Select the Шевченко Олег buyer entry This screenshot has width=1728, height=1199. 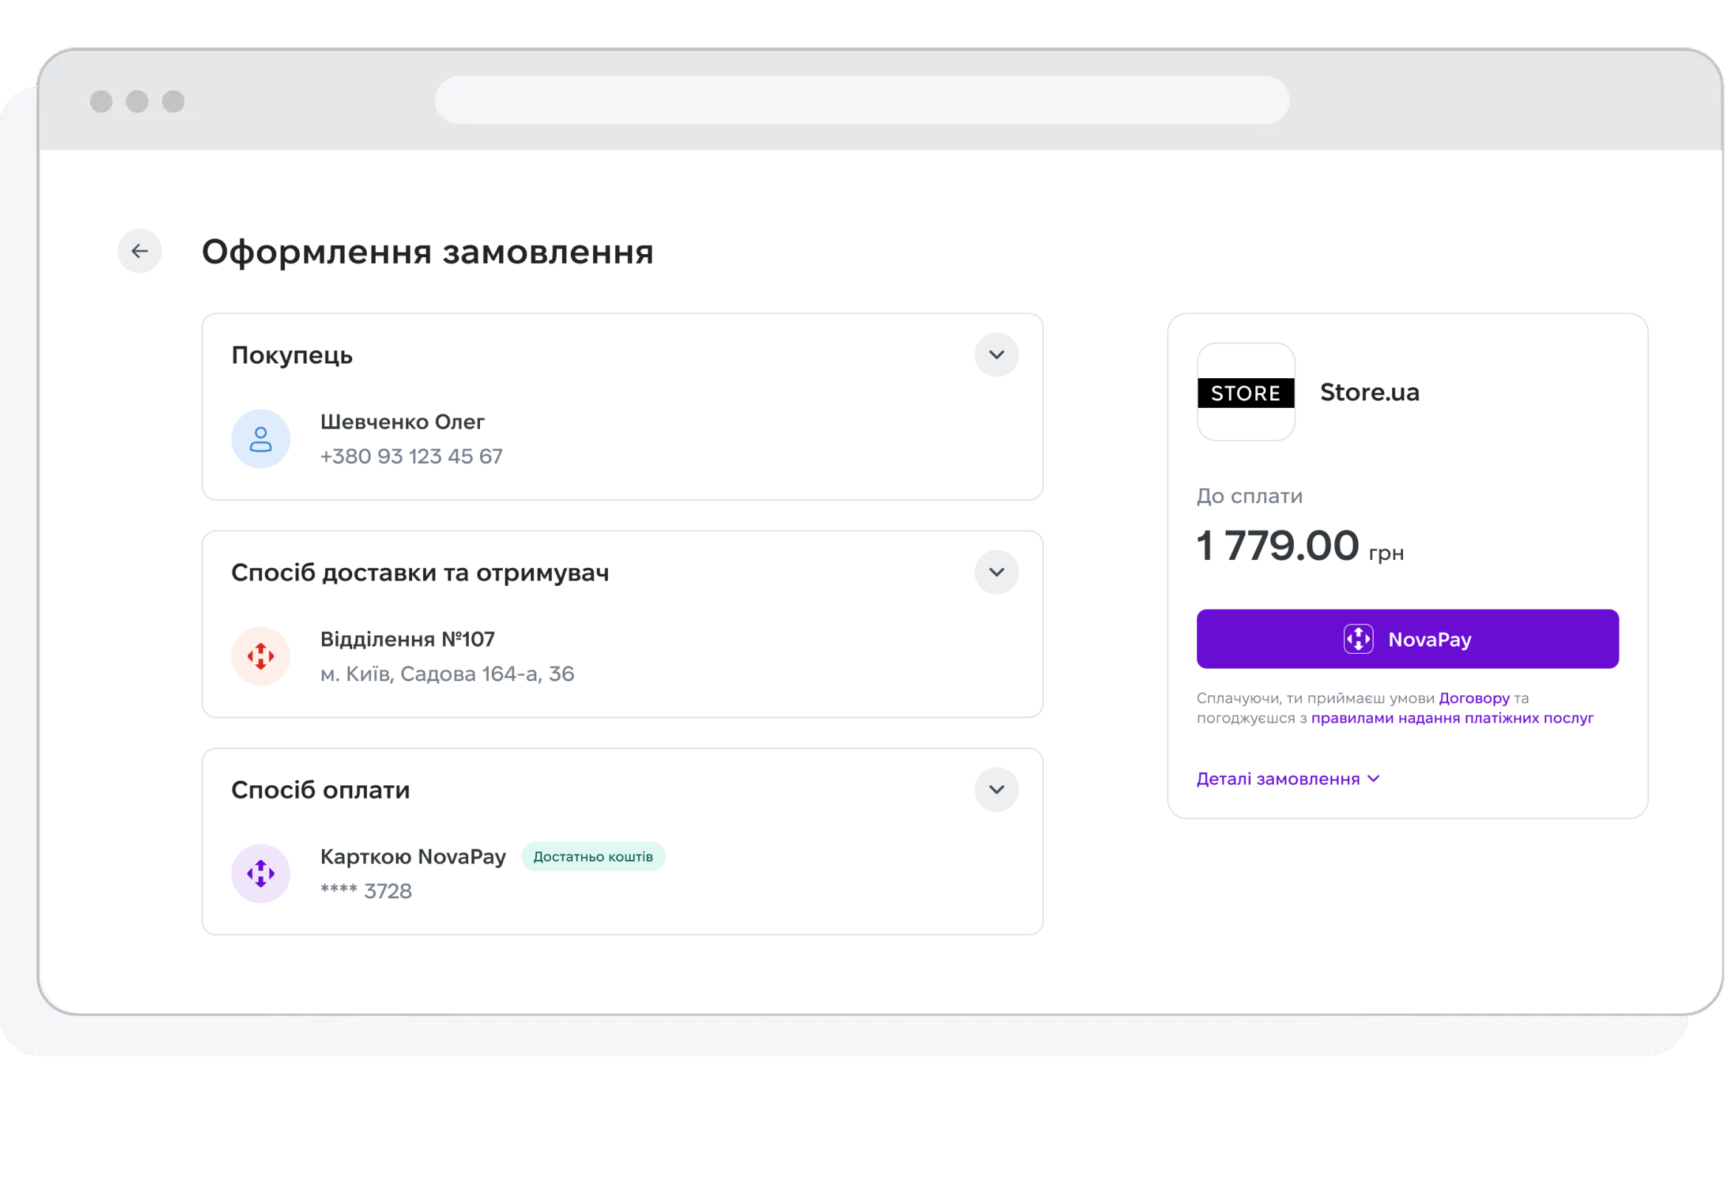[402, 423]
